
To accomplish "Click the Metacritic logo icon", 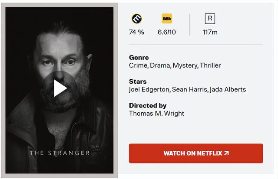I will pyautogui.click(x=137, y=19).
